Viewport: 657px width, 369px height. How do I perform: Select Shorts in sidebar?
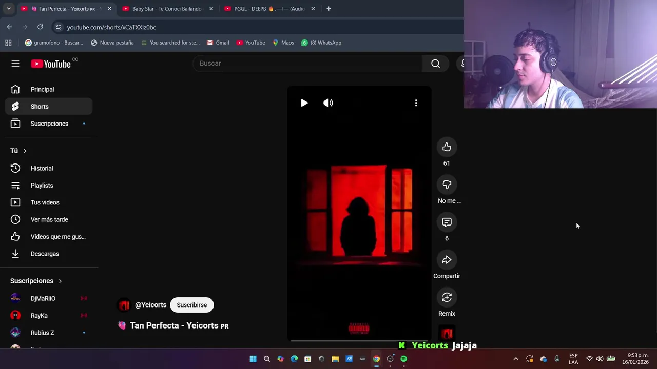pos(49,107)
